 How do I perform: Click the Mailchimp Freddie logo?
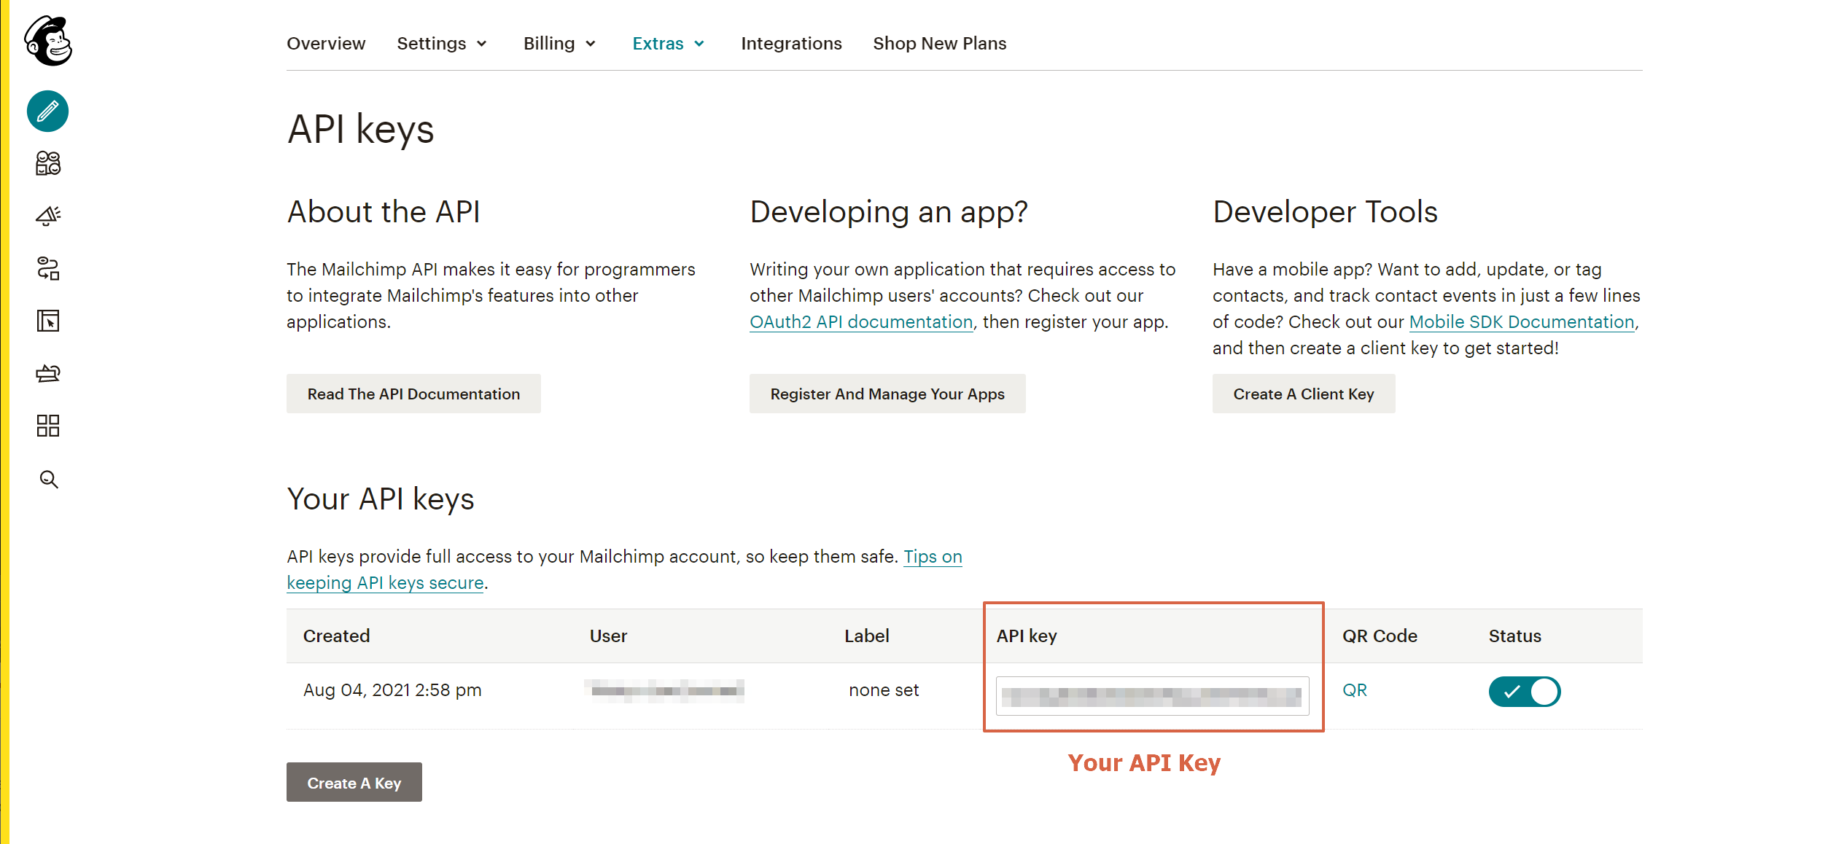[48, 41]
